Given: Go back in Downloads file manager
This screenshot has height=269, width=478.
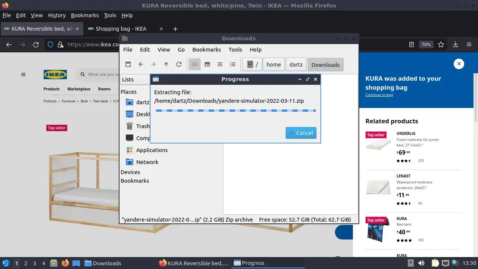Looking at the screenshot, I should [141, 64].
